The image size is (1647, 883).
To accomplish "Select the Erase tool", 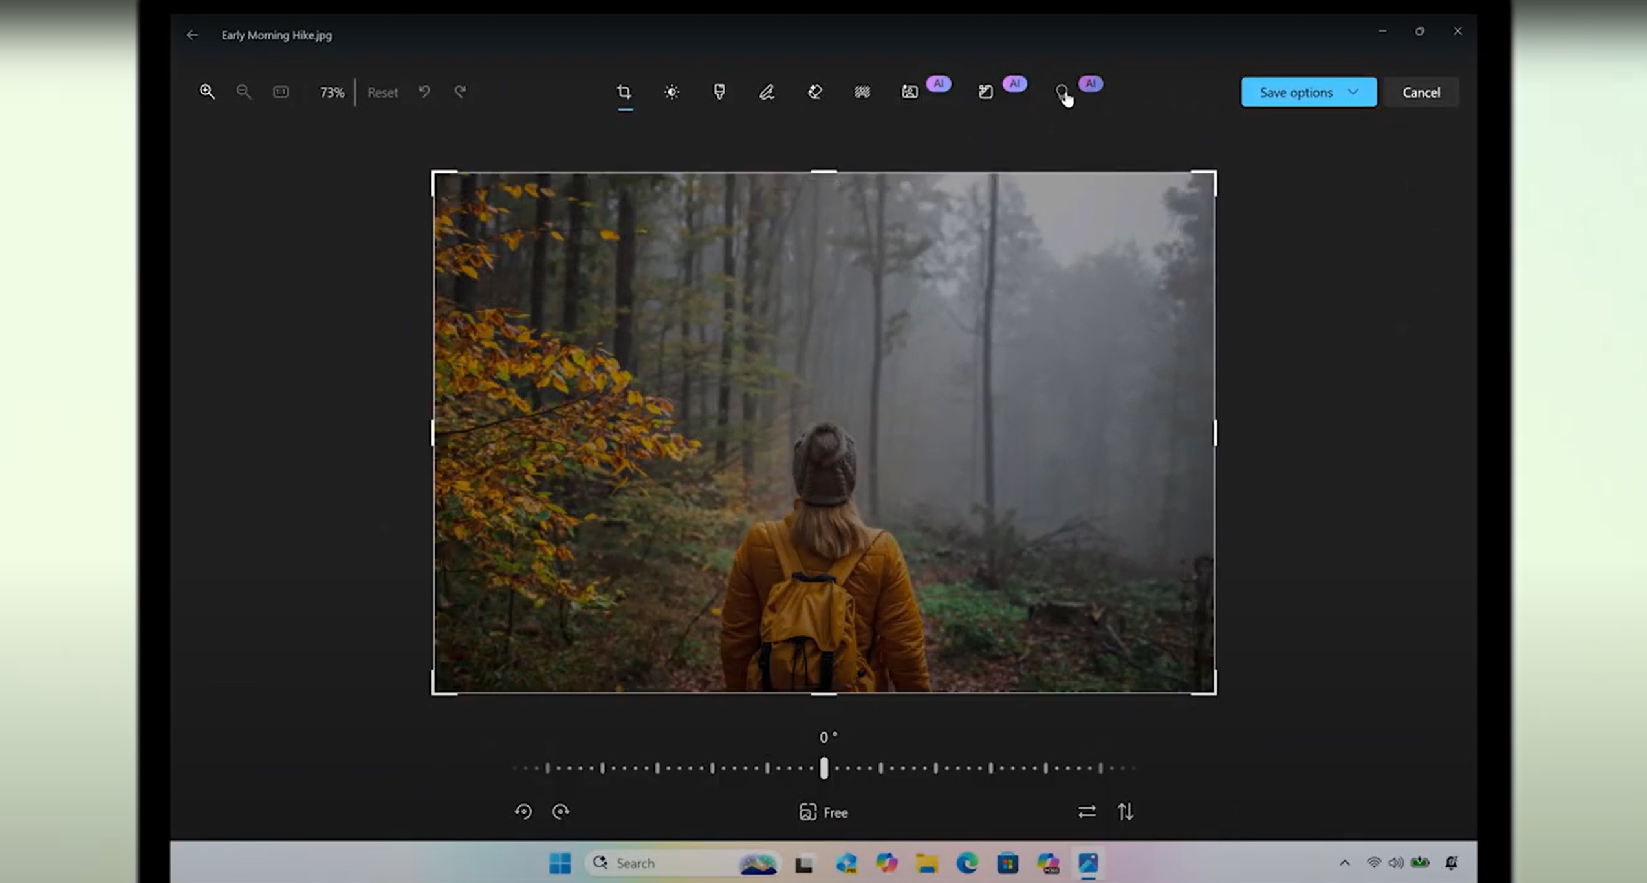I will pos(815,93).
